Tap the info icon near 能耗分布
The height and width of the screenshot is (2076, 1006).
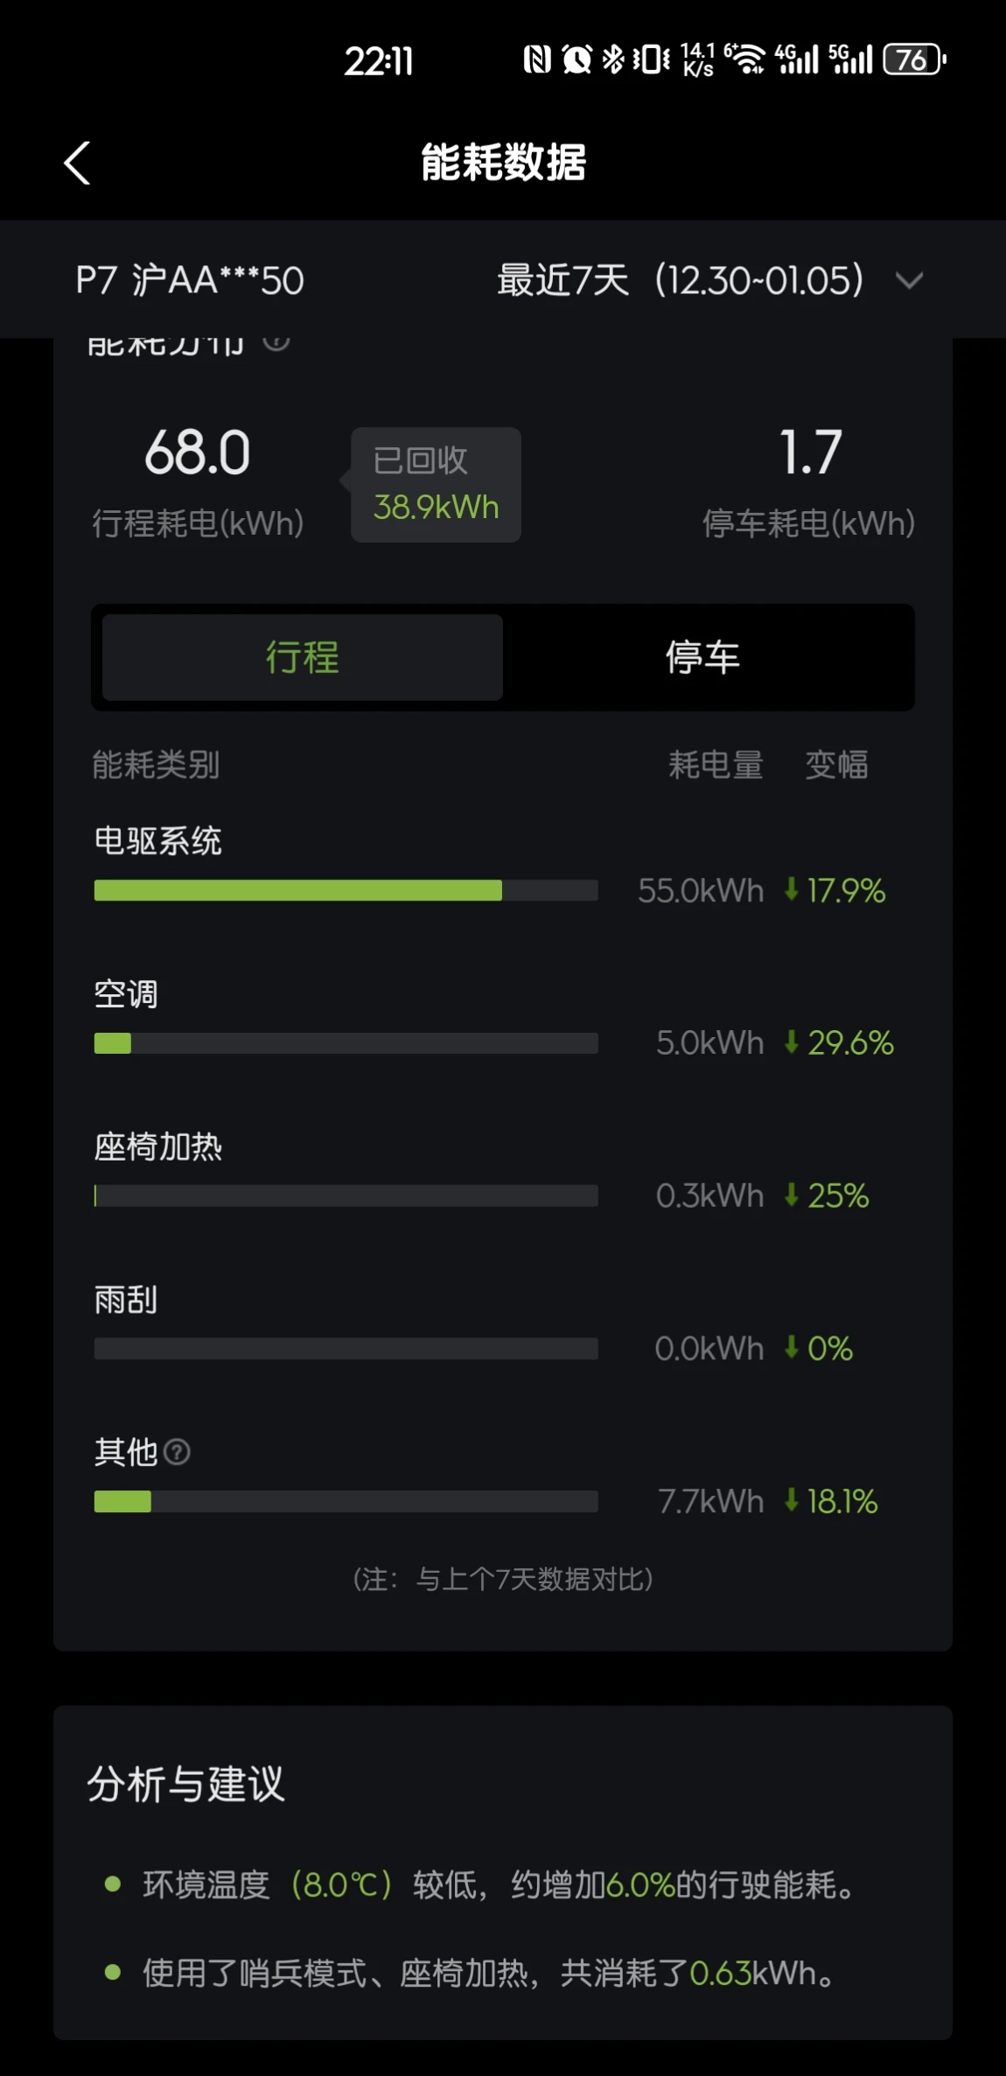276,341
